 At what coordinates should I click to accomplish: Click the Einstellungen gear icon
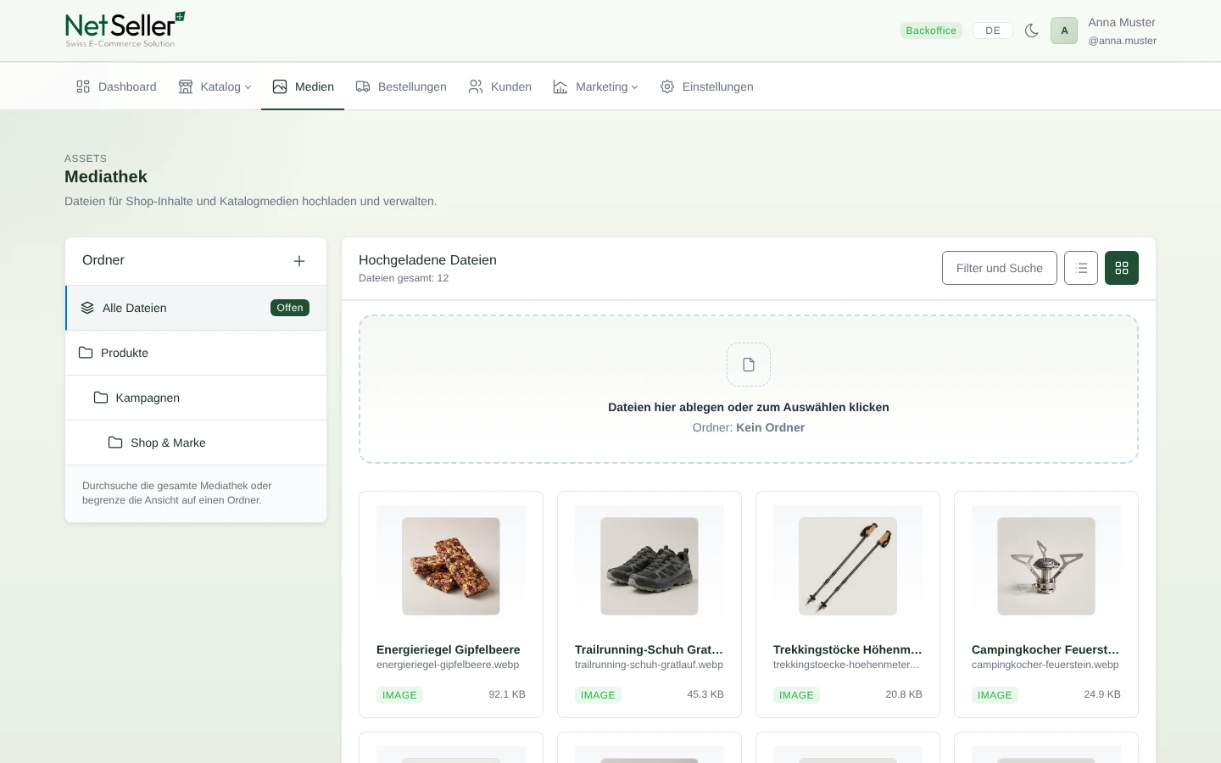pyautogui.click(x=667, y=86)
